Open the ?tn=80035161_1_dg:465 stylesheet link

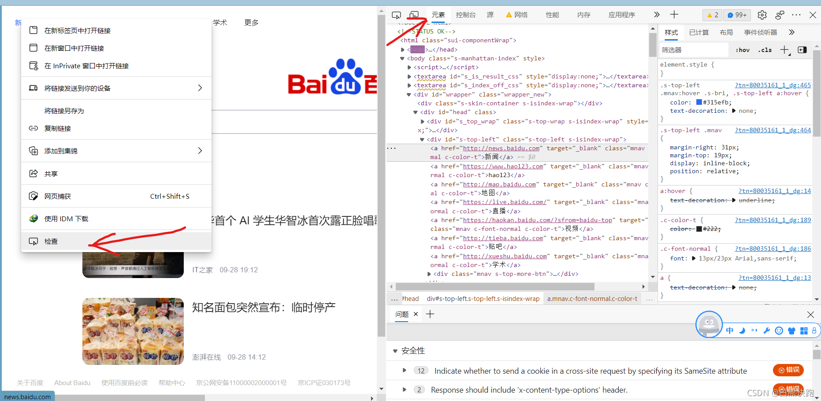pyautogui.click(x=773, y=85)
